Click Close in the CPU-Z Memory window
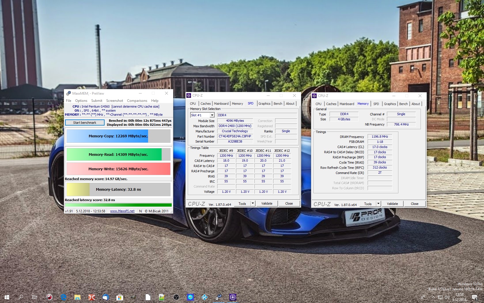This screenshot has width=484, height=303. 415,204
